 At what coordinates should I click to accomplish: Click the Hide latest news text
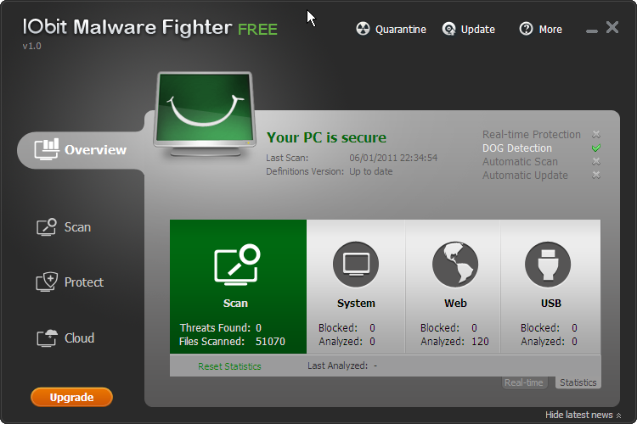579,415
